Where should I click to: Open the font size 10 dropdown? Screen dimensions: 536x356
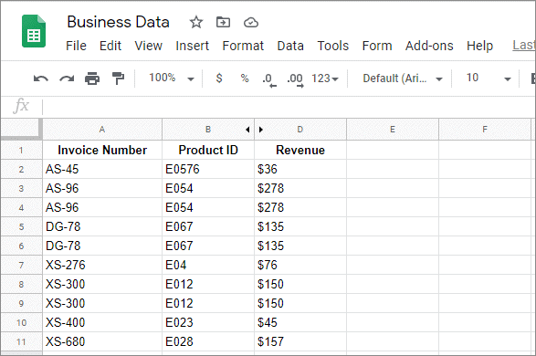[x=489, y=79]
